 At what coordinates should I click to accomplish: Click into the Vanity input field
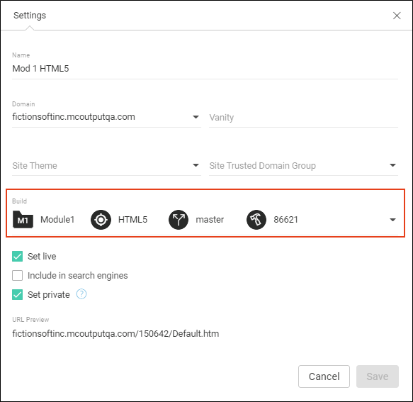click(303, 117)
